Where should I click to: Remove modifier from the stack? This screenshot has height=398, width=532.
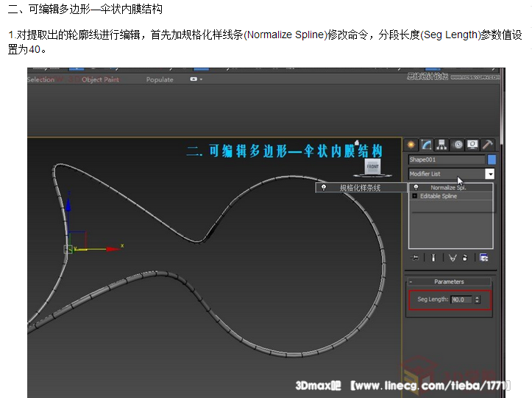[x=465, y=258]
